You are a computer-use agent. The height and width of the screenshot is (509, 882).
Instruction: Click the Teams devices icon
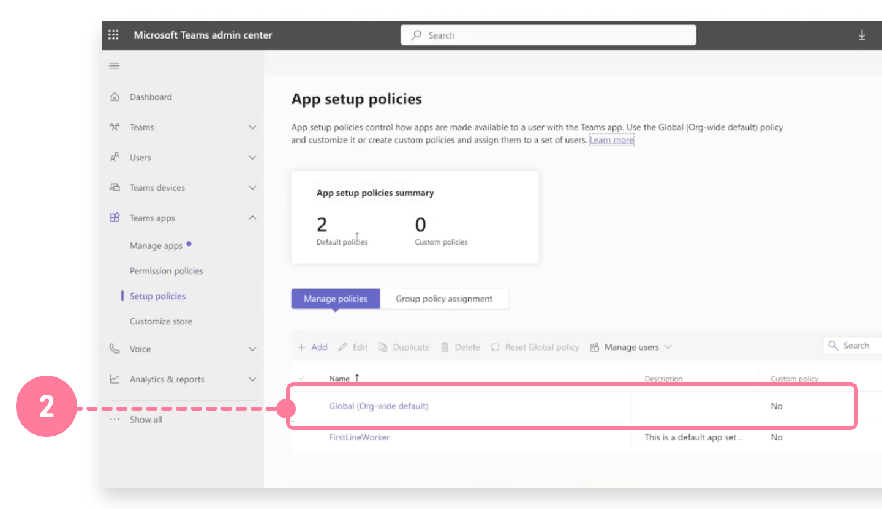tap(115, 187)
